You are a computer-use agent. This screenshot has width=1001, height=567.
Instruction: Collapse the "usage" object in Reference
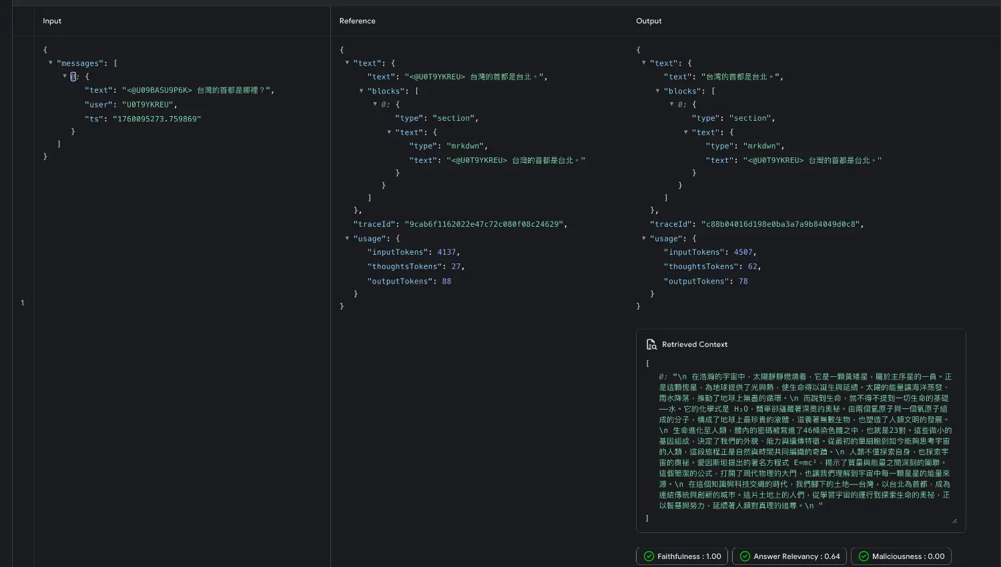tap(347, 238)
